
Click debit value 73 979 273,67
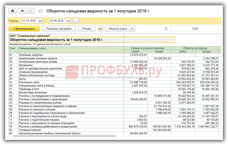(x=138, y=55)
